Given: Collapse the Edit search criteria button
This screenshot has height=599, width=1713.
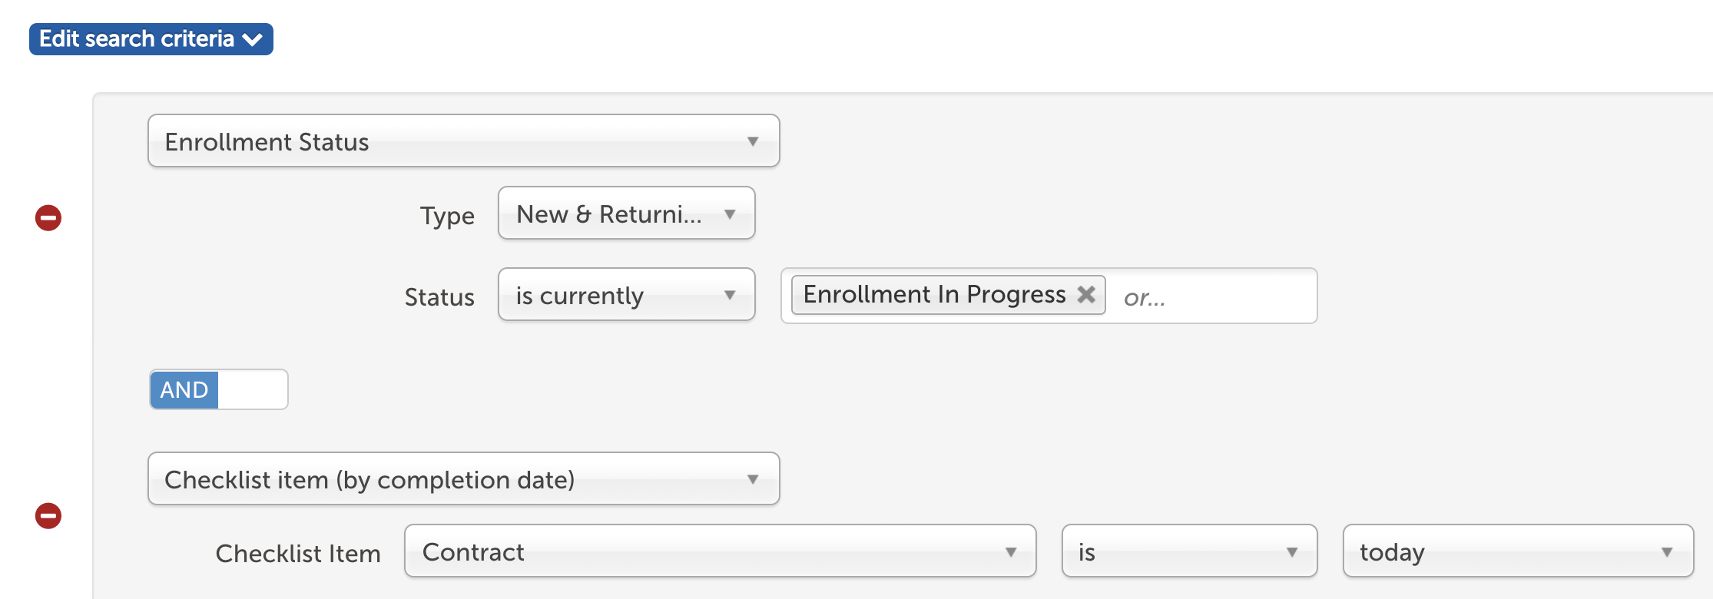Looking at the screenshot, I should 151,39.
